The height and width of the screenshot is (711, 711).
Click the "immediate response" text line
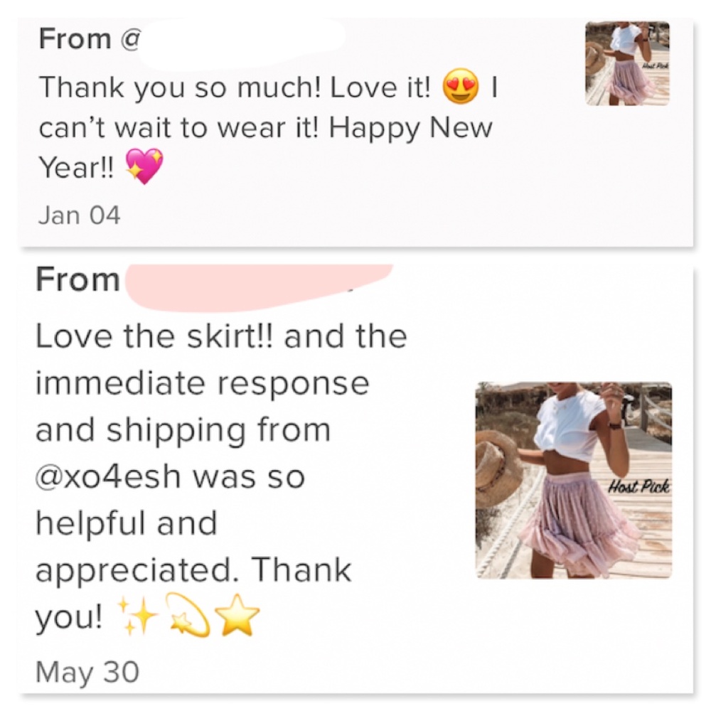tap(202, 383)
